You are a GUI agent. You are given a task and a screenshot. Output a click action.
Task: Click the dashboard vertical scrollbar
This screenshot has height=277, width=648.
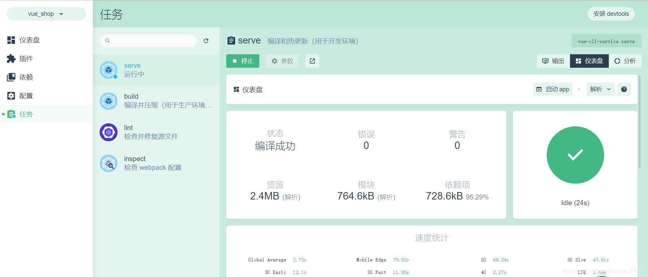[640, 122]
